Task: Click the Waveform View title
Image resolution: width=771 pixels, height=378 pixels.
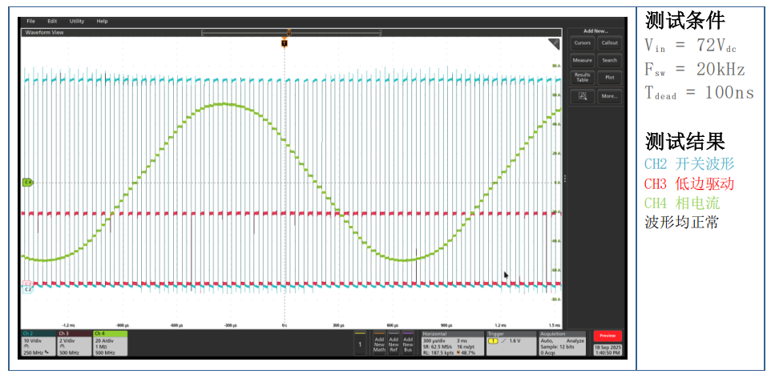Action: tap(44, 33)
